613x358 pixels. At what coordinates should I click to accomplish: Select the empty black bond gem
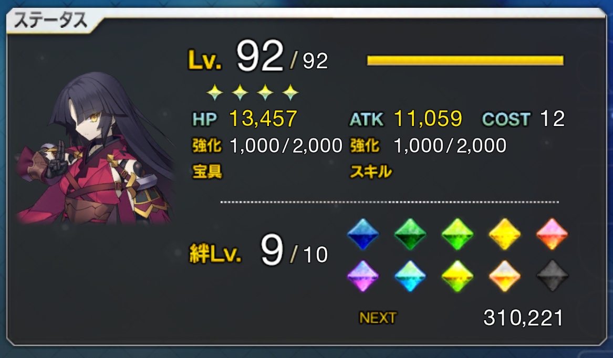coord(552,276)
